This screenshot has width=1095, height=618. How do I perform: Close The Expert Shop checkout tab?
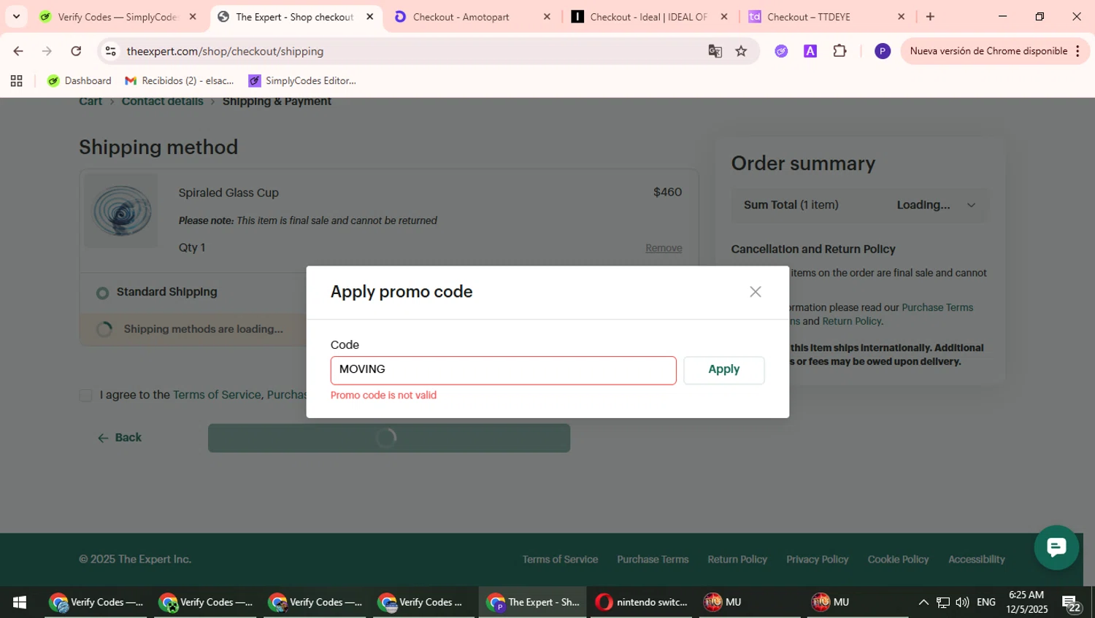point(370,17)
